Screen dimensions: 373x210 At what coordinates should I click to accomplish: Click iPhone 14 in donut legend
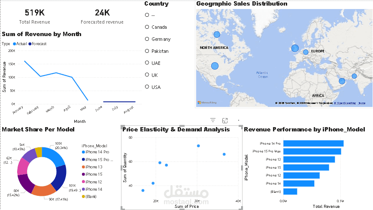pyautogui.click(x=92, y=189)
